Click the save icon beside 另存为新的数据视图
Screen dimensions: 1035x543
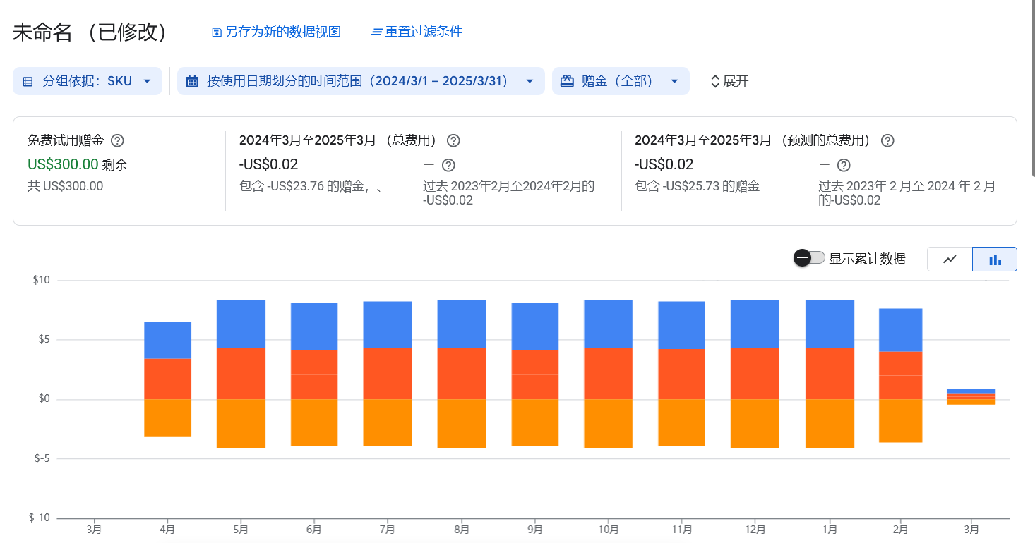pyautogui.click(x=217, y=32)
